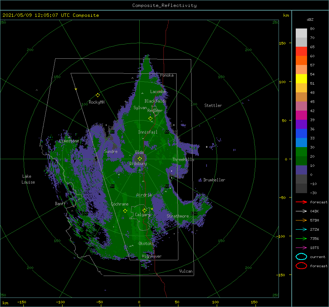This screenshot has height=307, width=329.
Task: Select the -10 dBZ dark grey swatch
Action: [301, 188]
